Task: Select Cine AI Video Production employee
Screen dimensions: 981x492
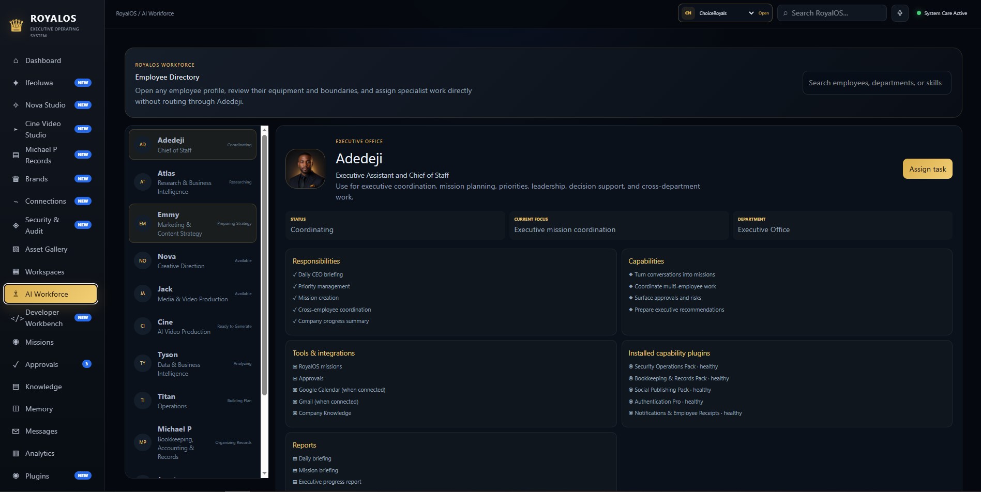Action: pos(192,327)
